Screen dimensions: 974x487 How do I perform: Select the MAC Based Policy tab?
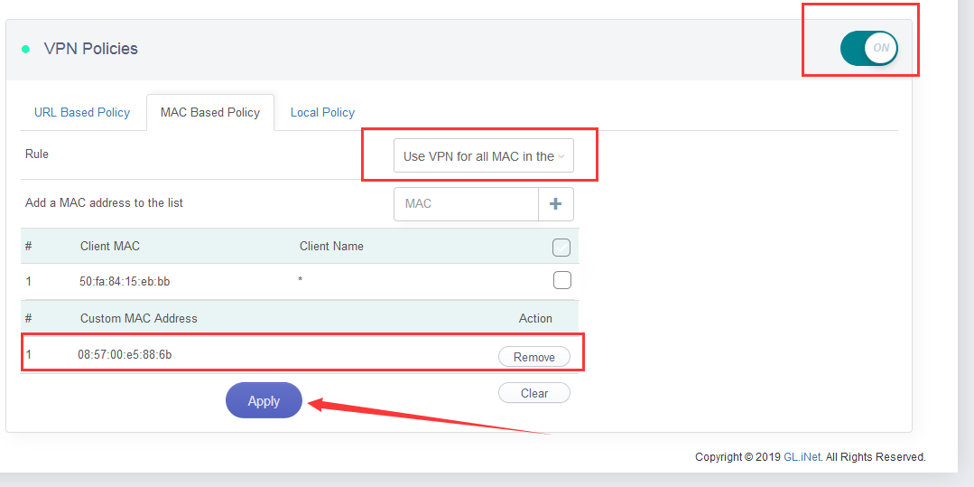pos(210,113)
